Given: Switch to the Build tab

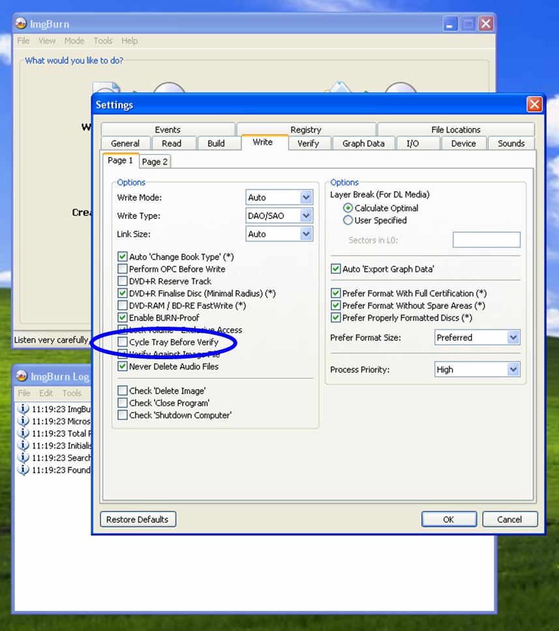Looking at the screenshot, I should 217,143.
